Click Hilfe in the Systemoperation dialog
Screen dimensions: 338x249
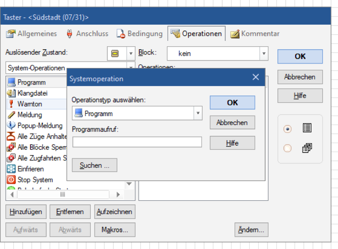click(x=233, y=143)
